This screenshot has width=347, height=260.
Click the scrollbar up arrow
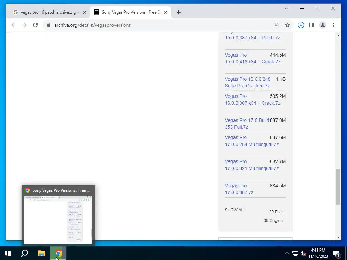point(338,36)
